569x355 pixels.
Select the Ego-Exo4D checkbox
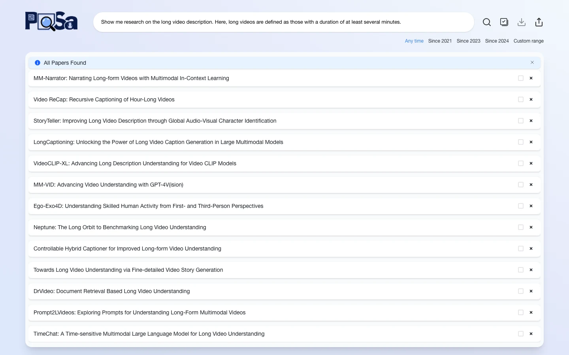coord(521,206)
